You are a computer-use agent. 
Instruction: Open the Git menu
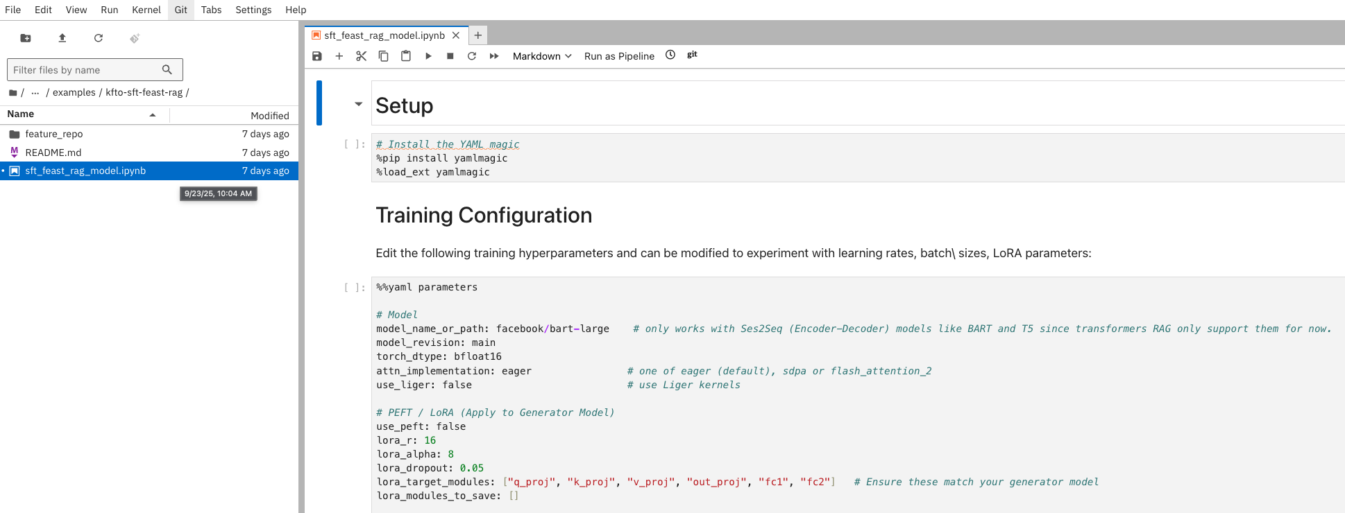(x=180, y=10)
